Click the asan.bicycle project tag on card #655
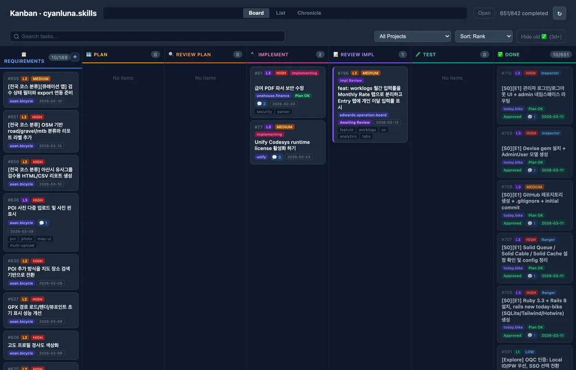Image resolution: width=576 pixels, height=370 pixels. [x=21, y=101]
